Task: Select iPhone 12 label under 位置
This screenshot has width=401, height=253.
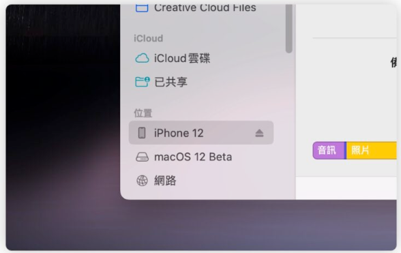Action: 179,133
